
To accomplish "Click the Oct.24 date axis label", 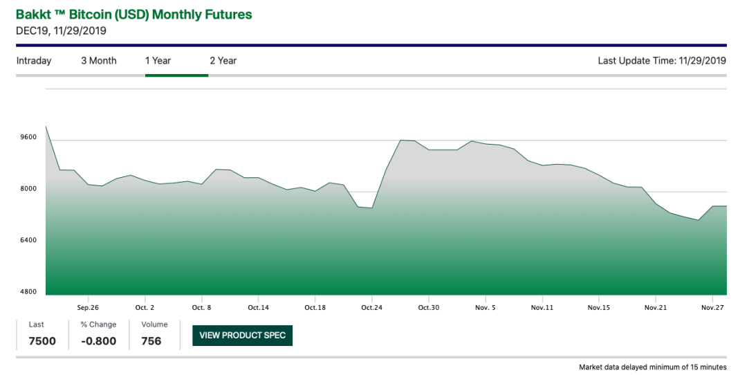I will pos(371,308).
